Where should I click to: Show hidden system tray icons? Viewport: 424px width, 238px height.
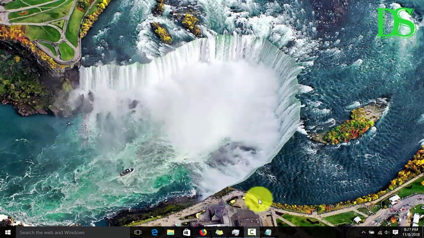coord(363,232)
